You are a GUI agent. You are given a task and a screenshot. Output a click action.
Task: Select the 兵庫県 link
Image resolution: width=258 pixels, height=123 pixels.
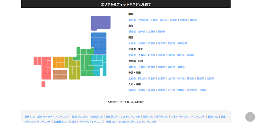[142, 43]
